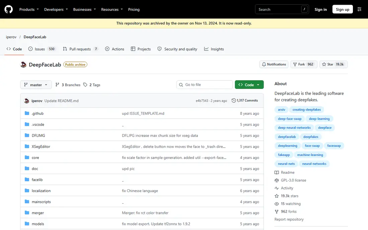The width and height of the screenshot is (368, 230).
Task: Click the XSegEditor folder icon
Action: [27, 146]
